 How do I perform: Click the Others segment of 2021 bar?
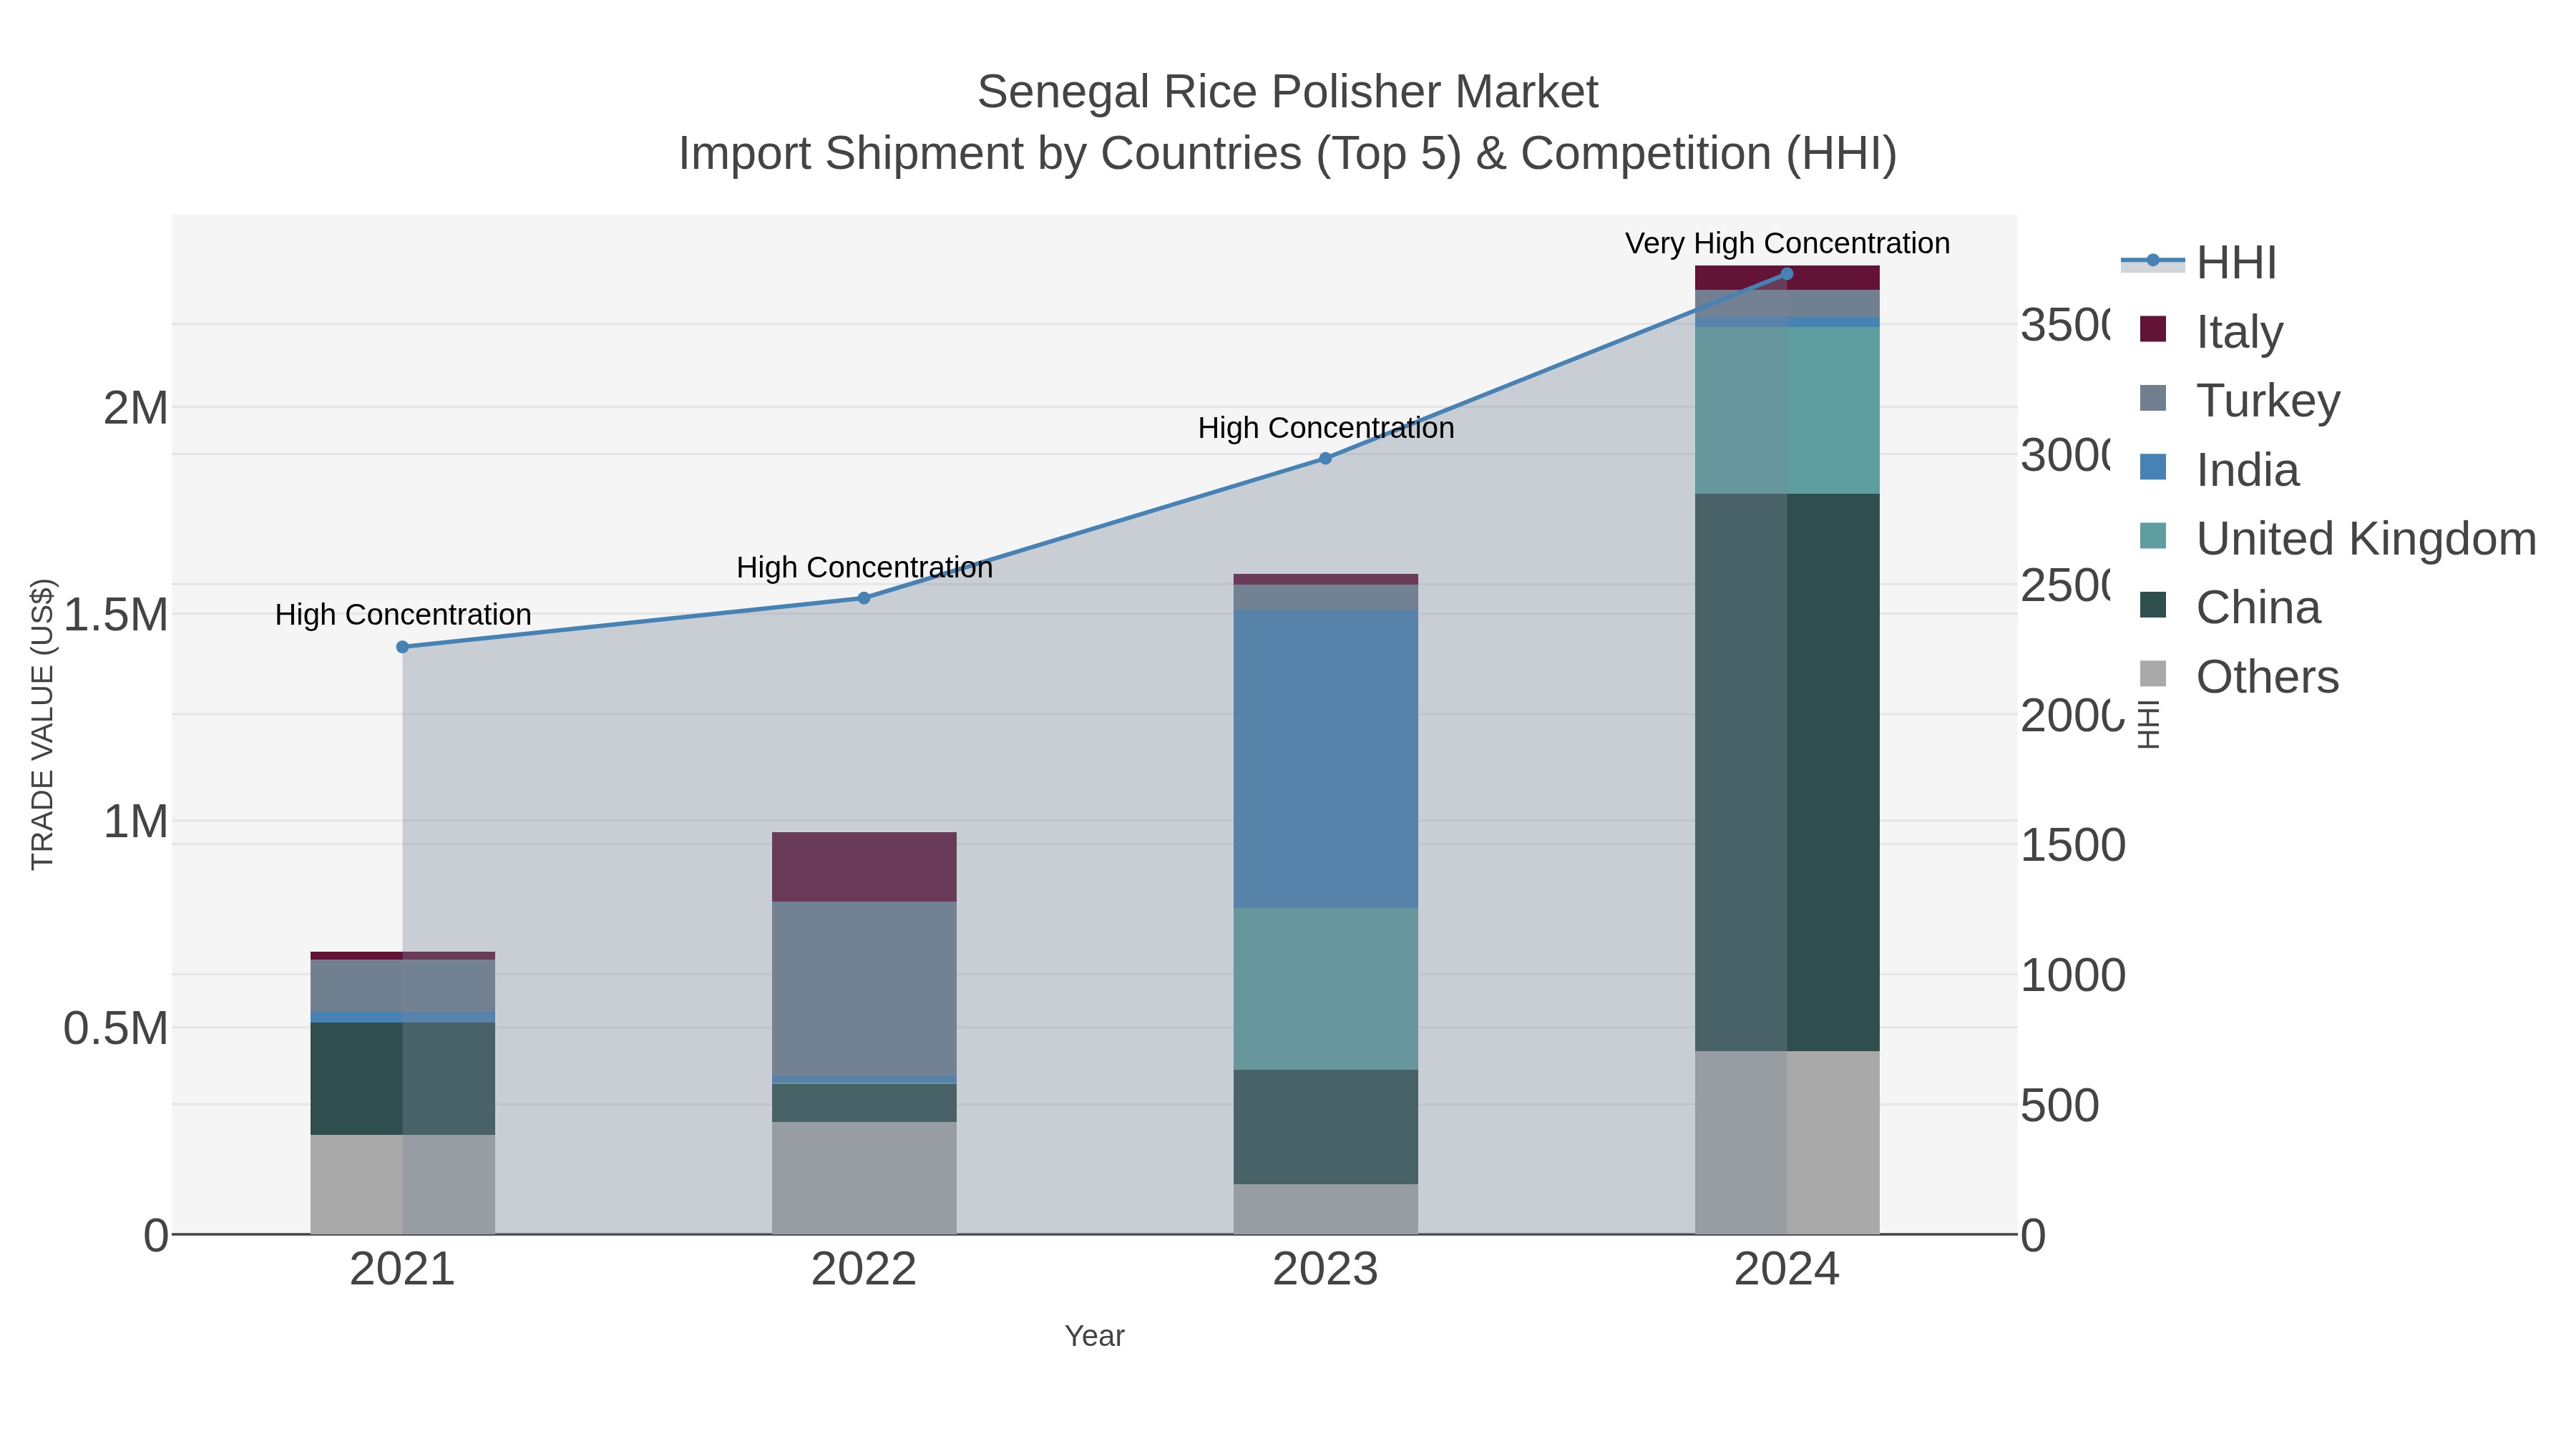(403, 1184)
